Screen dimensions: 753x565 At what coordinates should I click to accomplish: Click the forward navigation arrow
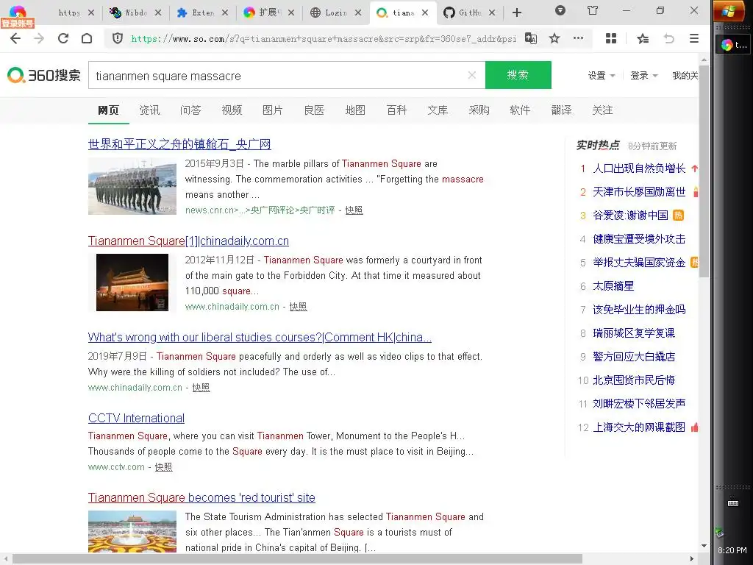pyautogui.click(x=39, y=38)
